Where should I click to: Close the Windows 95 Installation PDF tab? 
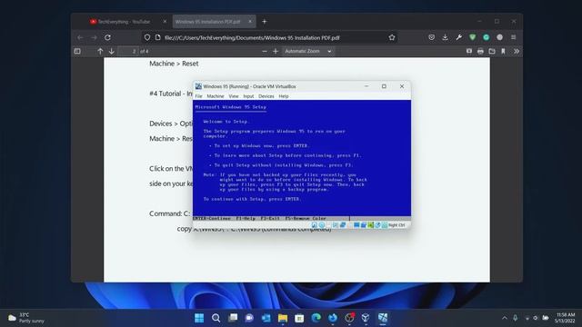click(x=250, y=22)
